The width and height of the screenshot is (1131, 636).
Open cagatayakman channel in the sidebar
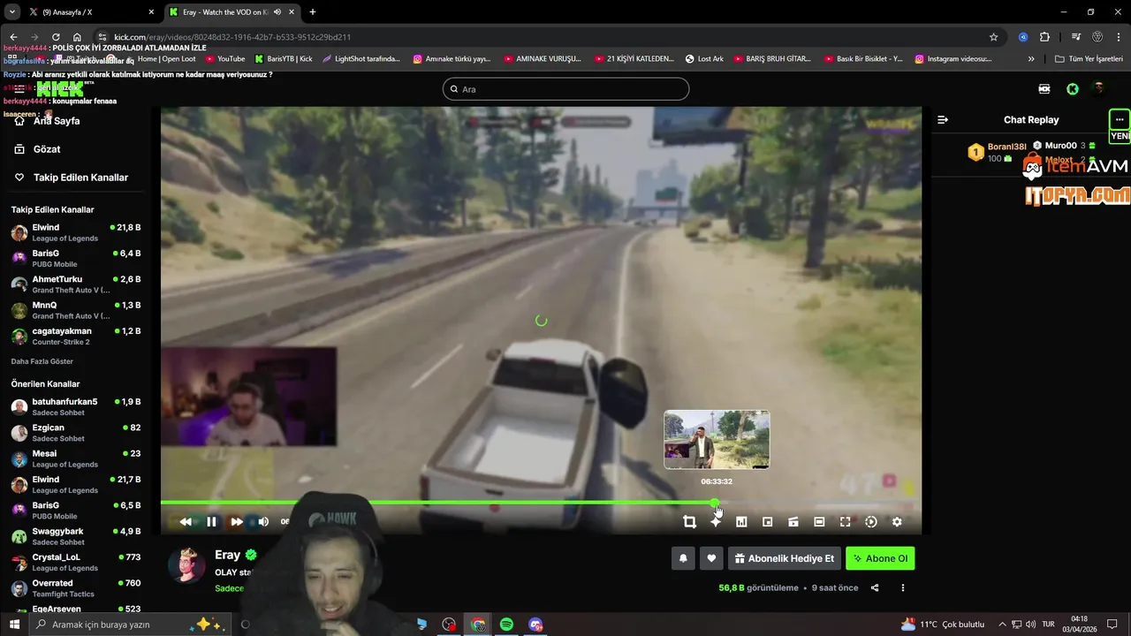[75, 337]
